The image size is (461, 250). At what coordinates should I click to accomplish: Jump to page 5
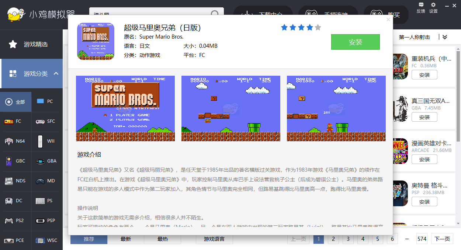click(x=378, y=239)
